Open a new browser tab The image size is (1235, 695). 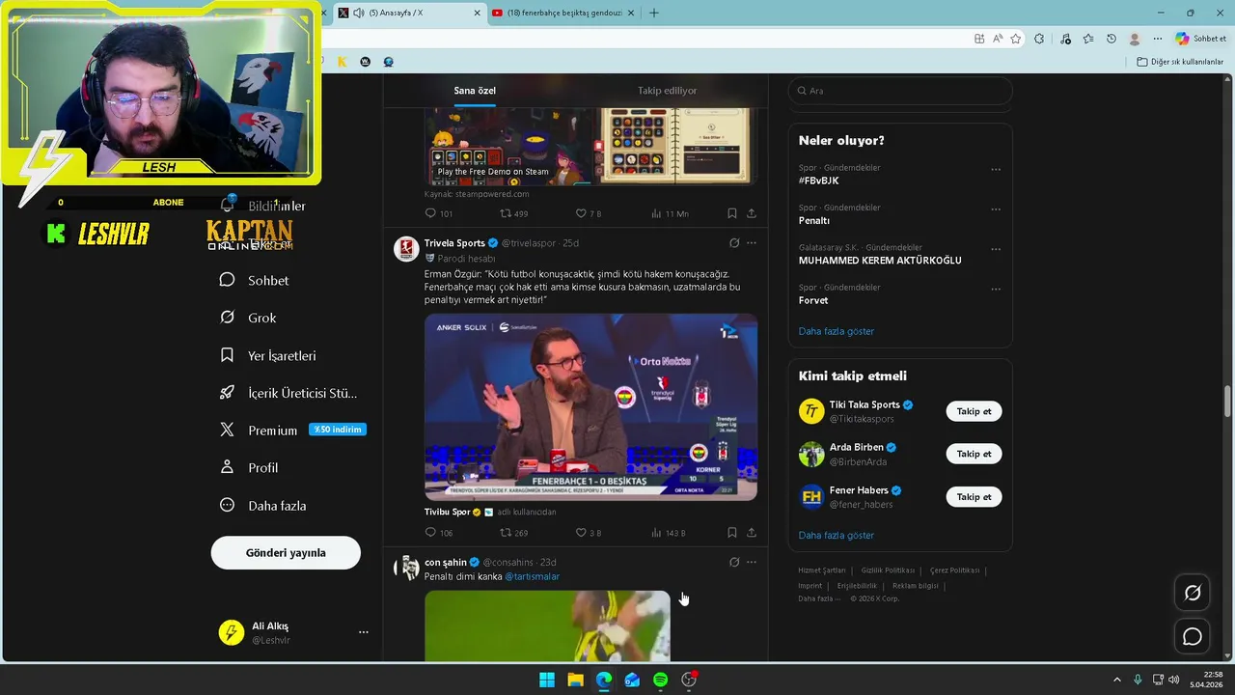tap(654, 13)
